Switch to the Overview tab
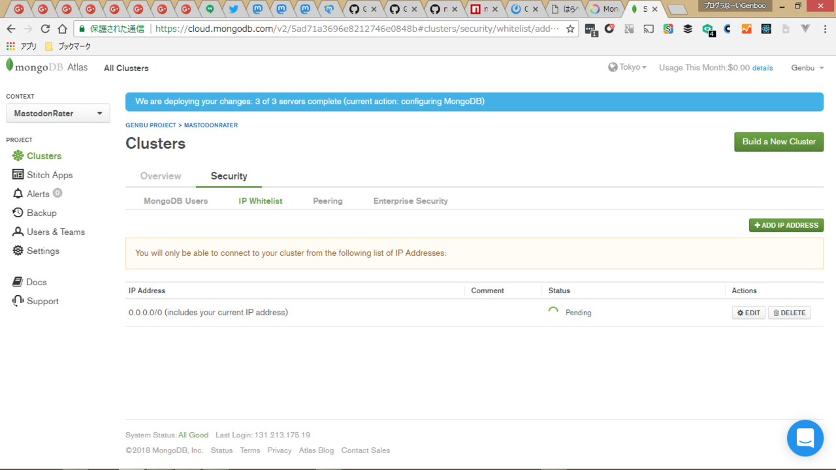Viewport: 836px width, 470px height. click(x=161, y=176)
